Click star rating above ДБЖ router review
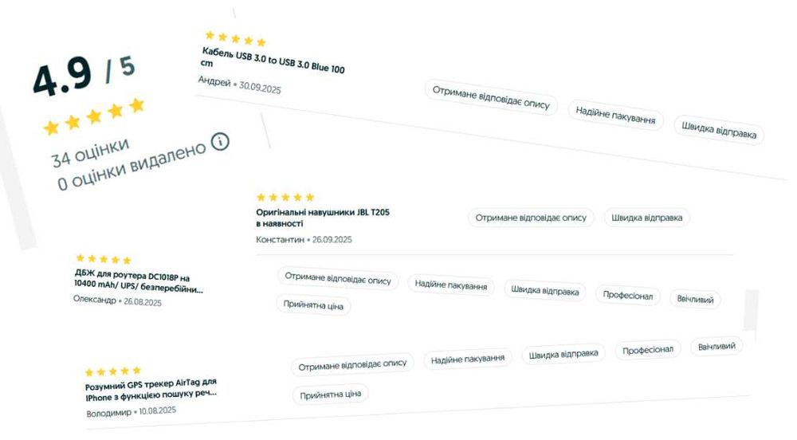This screenshot has height=440, width=797. click(x=103, y=259)
